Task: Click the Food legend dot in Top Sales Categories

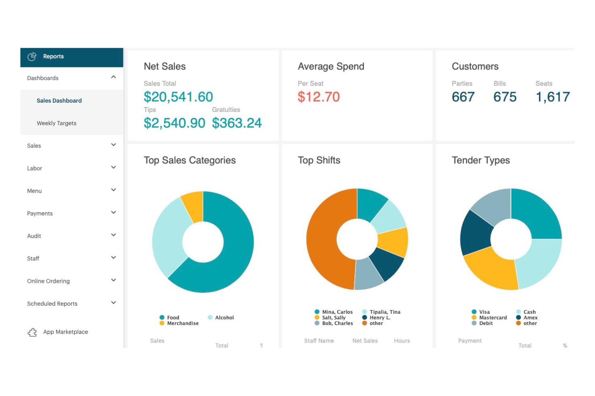Action: point(162,317)
